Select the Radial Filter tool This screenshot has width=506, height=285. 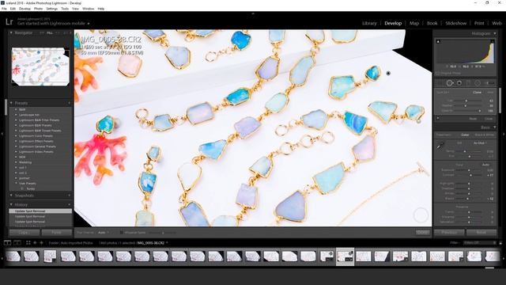[x=478, y=83]
